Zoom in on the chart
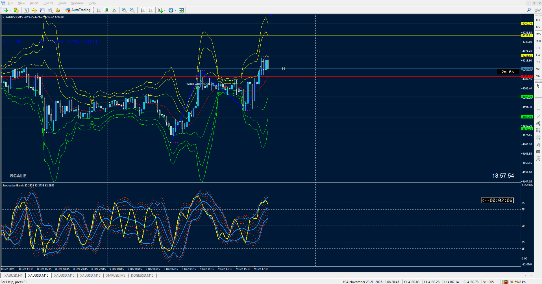This screenshot has height=284, width=542. 124,10
